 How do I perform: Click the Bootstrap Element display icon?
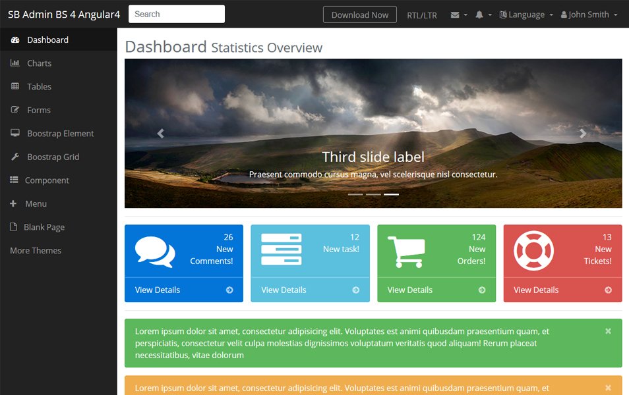pyautogui.click(x=15, y=133)
